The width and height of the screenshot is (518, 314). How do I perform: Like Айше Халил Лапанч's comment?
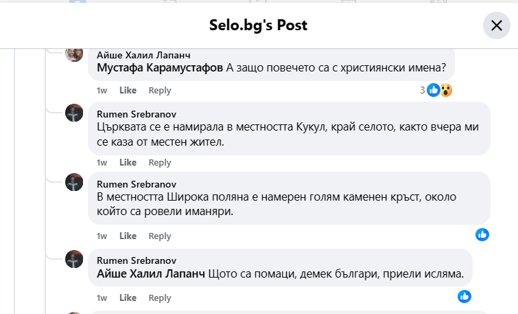(x=128, y=90)
